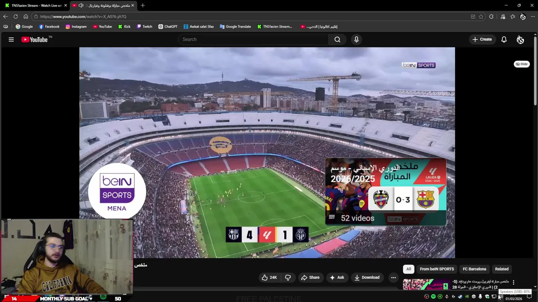Click the YouTube search magnifier button

[337, 39]
